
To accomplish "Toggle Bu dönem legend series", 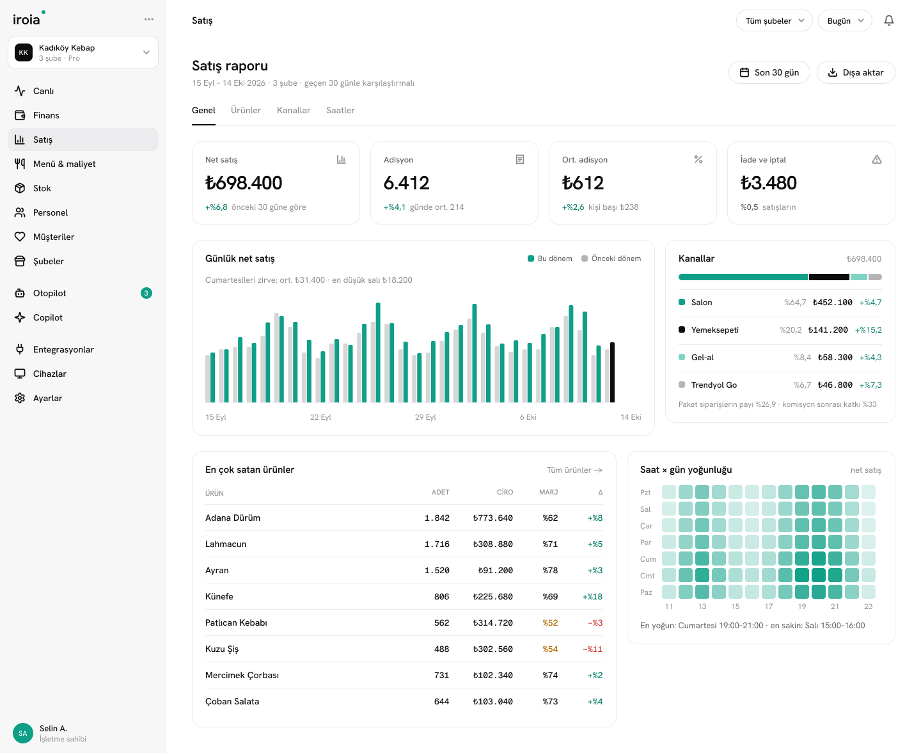I will coord(550,258).
